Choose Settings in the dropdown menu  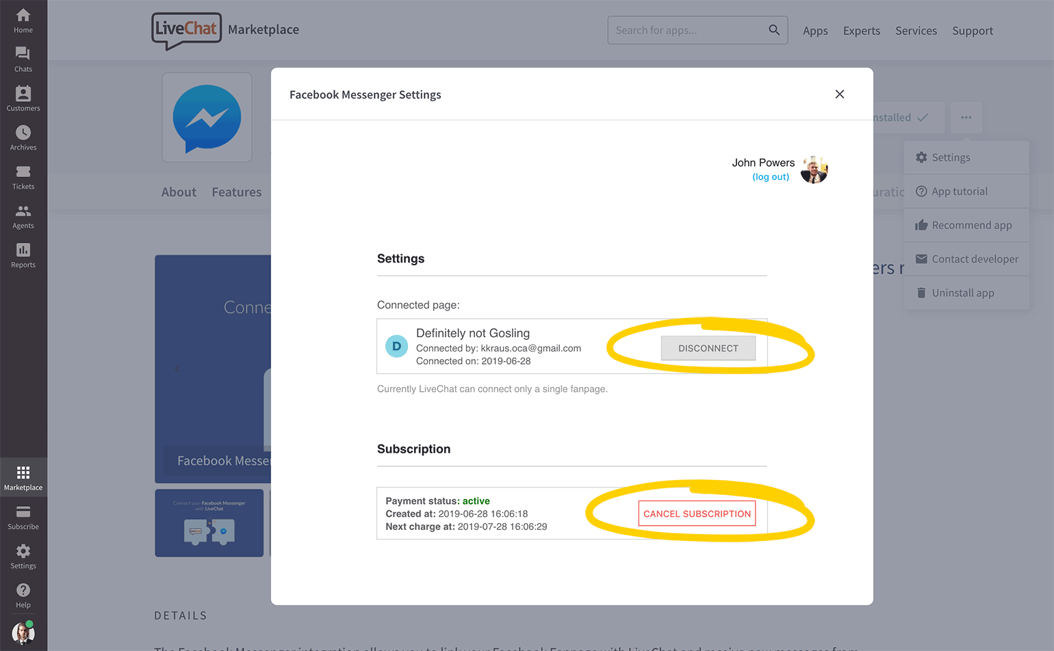coord(966,157)
